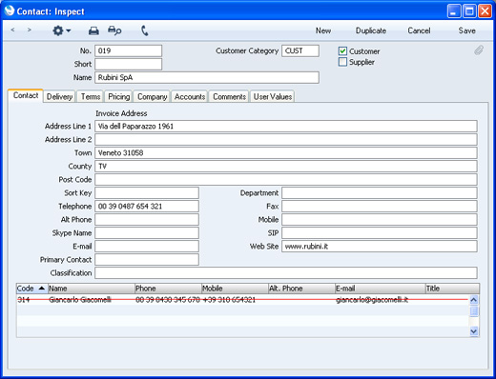Switch to the Pricing tab
This screenshot has width=496, height=379.
tap(119, 96)
